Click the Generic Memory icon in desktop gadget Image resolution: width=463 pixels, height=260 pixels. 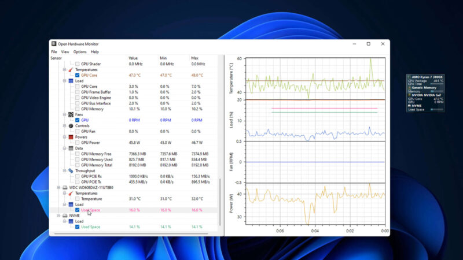click(409, 88)
